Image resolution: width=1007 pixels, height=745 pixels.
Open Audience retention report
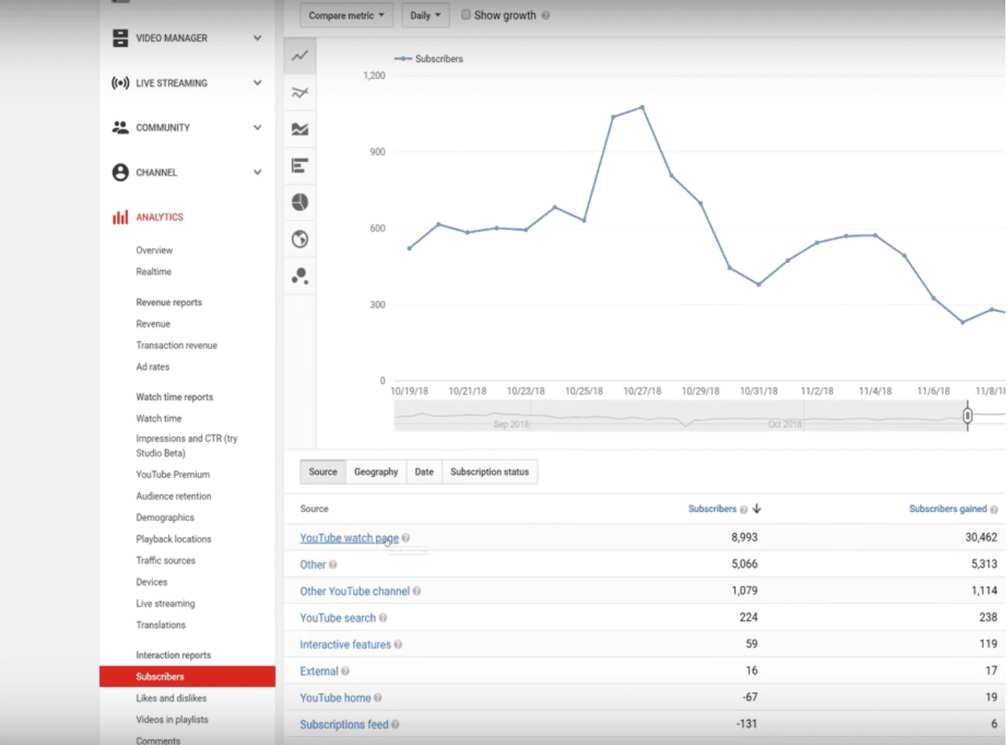click(173, 497)
